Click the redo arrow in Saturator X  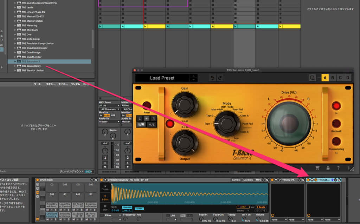[220, 78]
